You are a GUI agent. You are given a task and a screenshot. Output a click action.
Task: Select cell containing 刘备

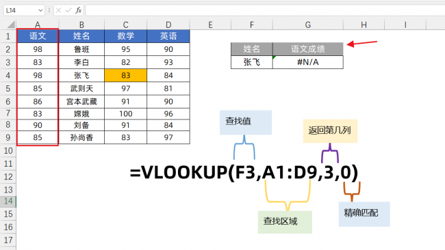81,125
